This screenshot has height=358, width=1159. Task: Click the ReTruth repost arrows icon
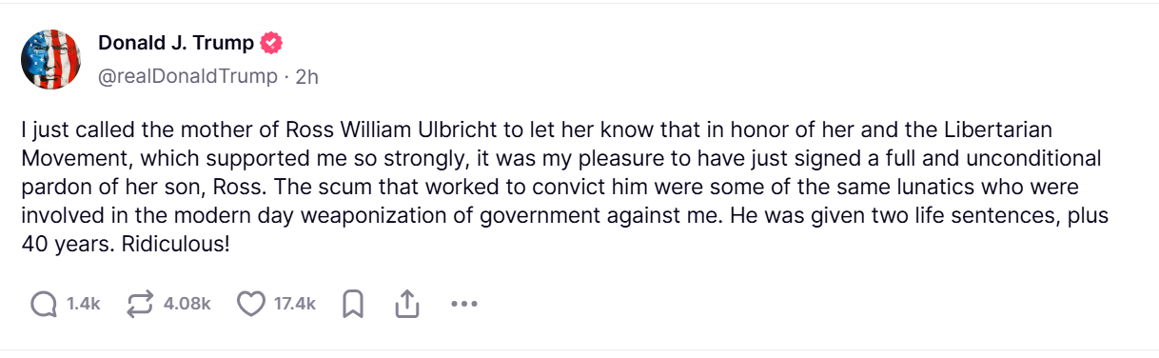point(140,304)
